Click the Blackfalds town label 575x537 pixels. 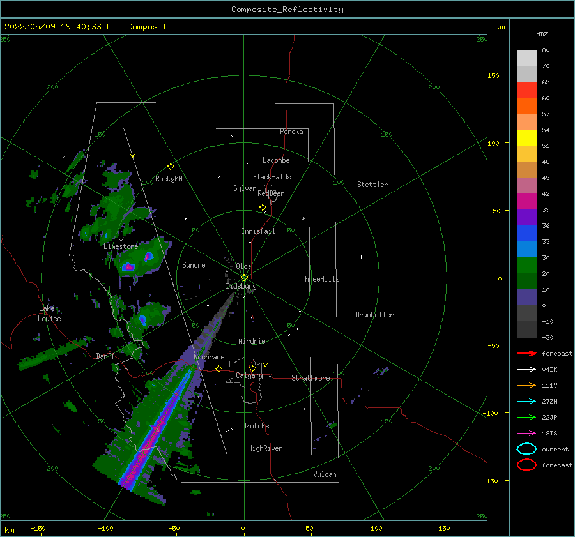pyautogui.click(x=272, y=177)
